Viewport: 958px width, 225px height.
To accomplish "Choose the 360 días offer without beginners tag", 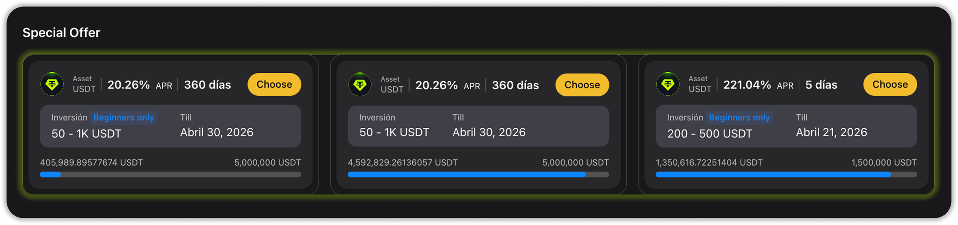I will [582, 85].
